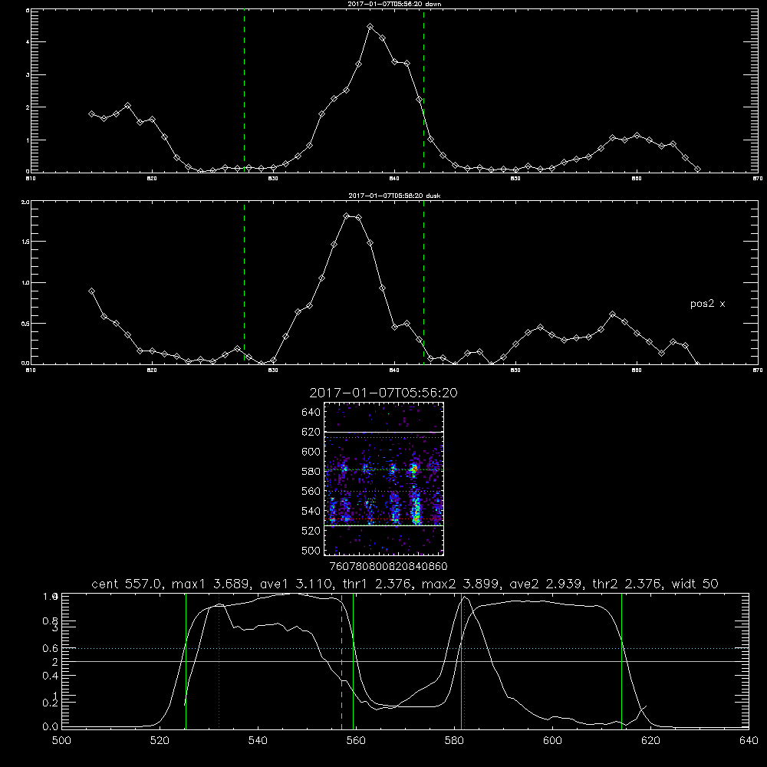The height and width of the screenshot is (767, 767).
Task: Click the peak diamond marker of the dusk curve
Action: pos(347,216)
